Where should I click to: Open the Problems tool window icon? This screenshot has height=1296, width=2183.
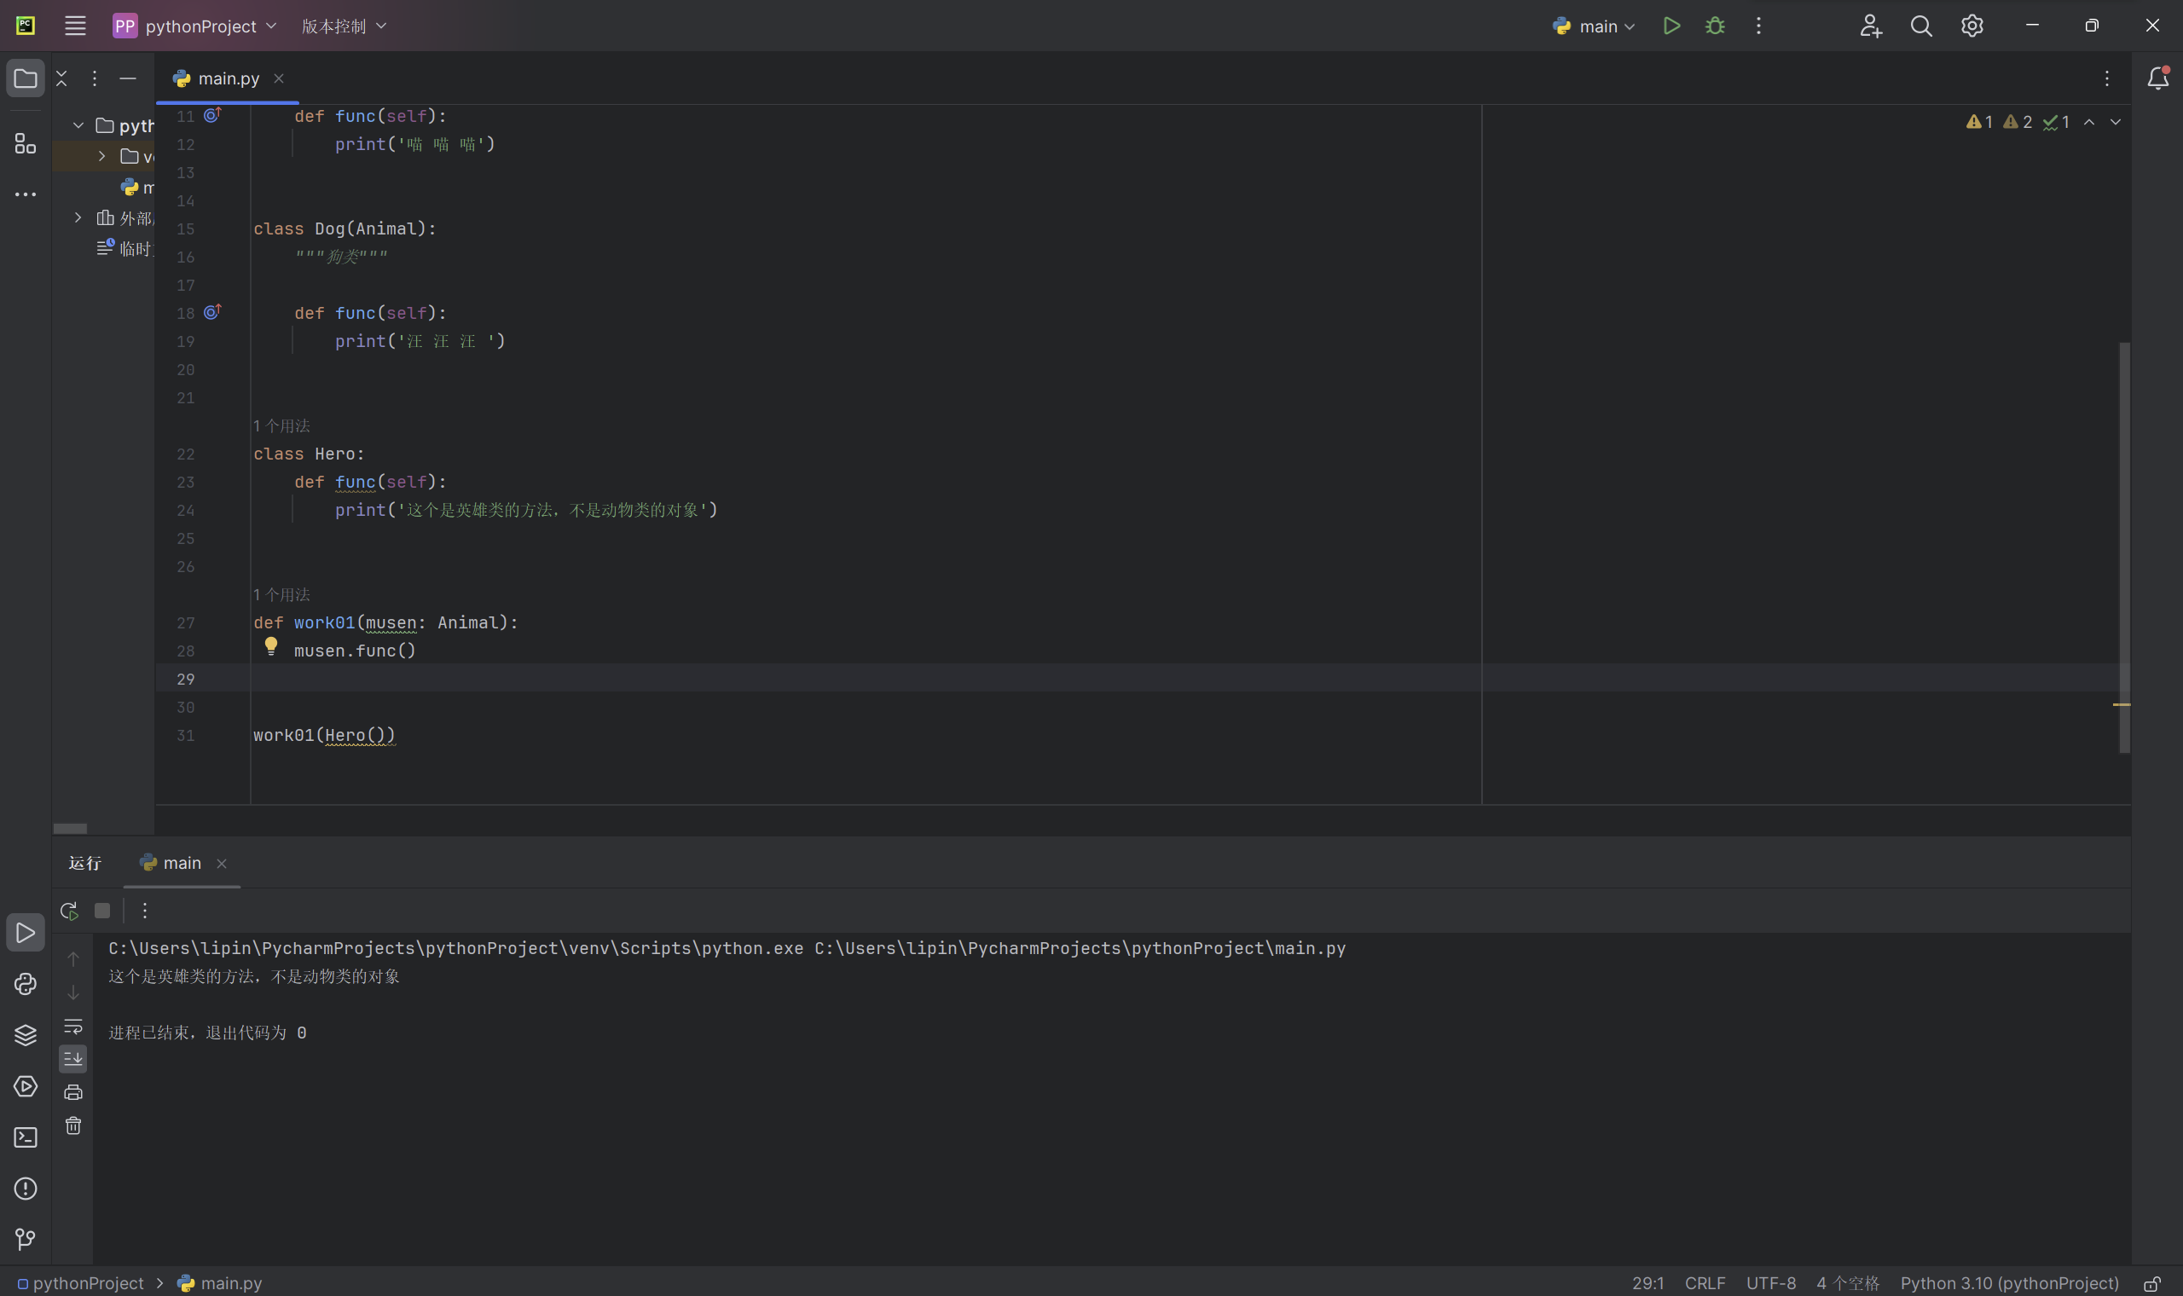pos(26,1189)
